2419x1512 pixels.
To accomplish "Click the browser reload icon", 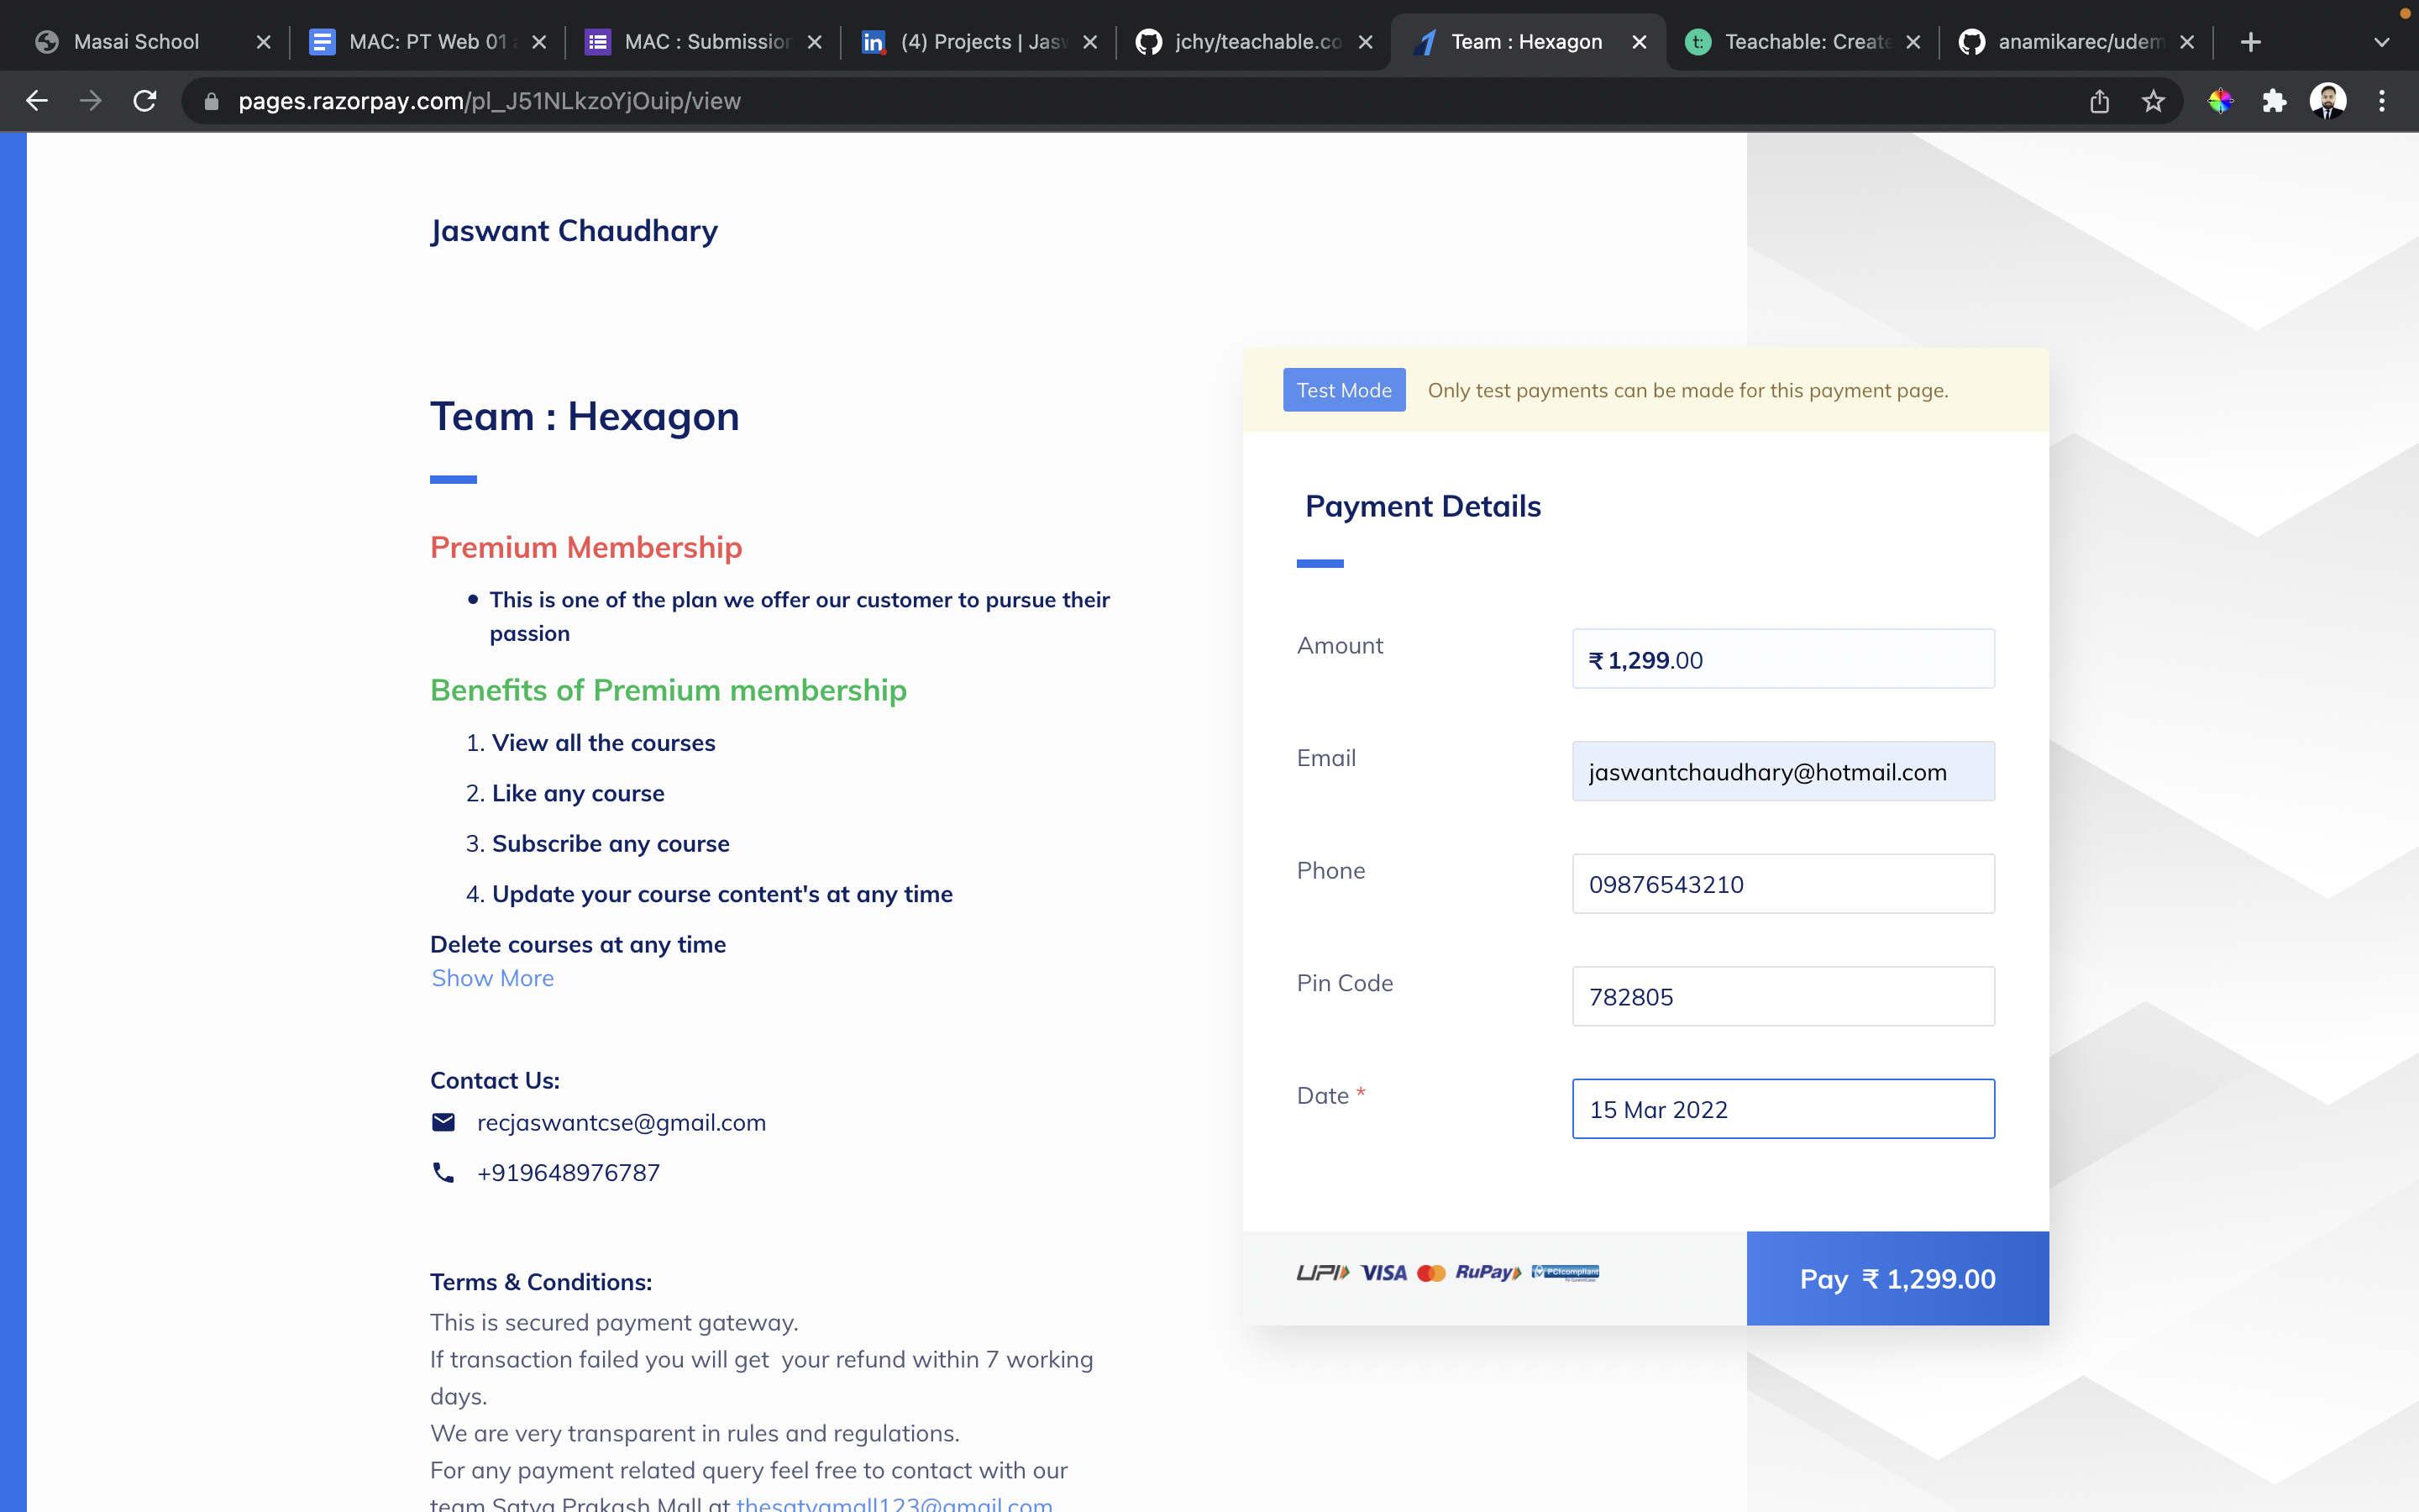I will (144, 100).
